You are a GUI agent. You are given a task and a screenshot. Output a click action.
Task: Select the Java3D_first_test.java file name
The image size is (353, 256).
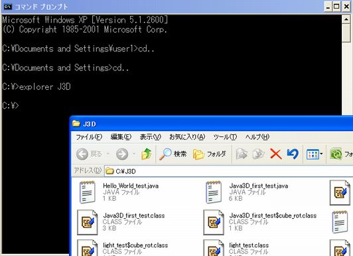259,186
